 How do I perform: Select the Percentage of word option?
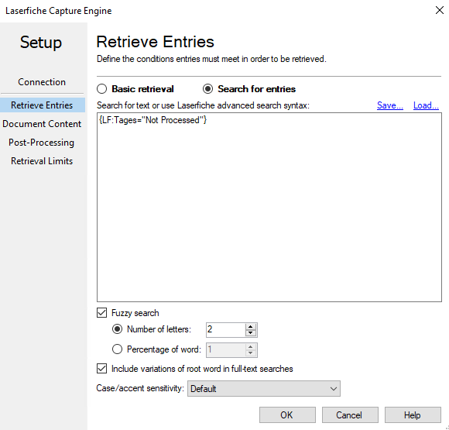tap(117, 349)
